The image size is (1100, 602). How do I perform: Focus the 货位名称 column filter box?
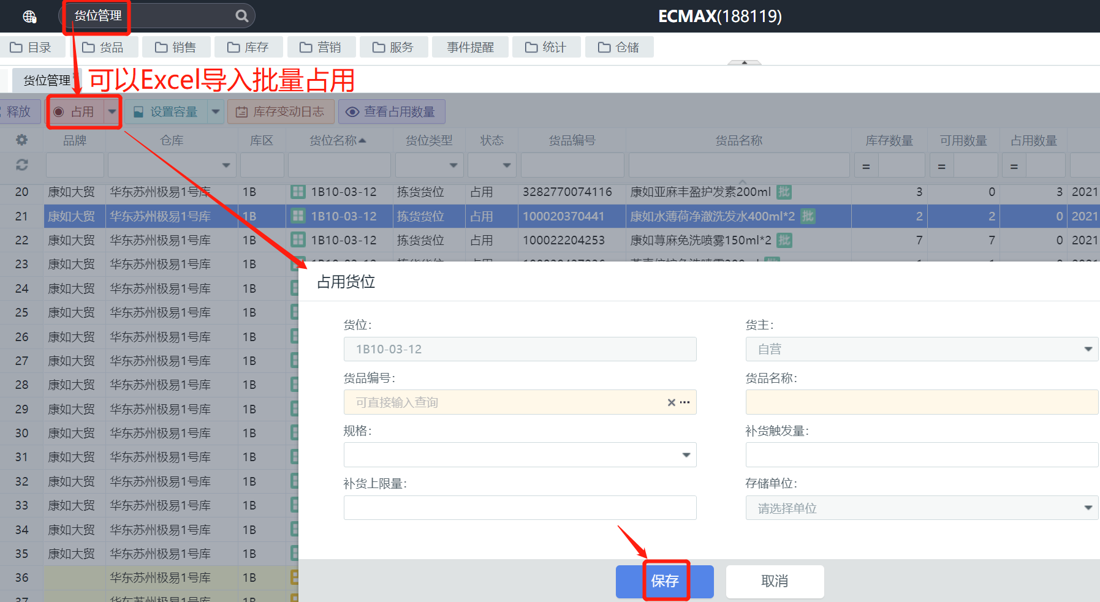click(x=339, y=165)
